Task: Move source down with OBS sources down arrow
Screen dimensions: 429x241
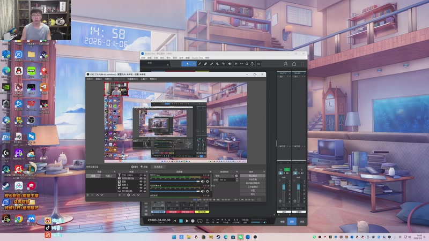Action: click(x=138, y=195)
